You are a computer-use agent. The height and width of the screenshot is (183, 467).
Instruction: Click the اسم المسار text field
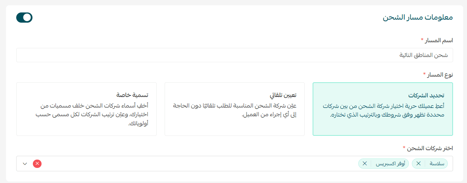[x=234, y=55]
